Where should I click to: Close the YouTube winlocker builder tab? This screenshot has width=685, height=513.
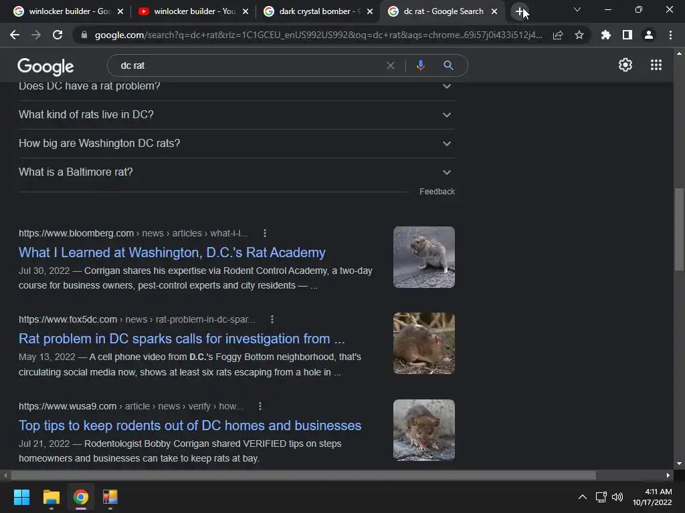coord(246,11)
